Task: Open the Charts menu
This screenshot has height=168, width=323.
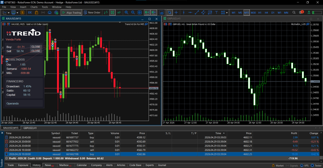Action: [x=34, y=7]
